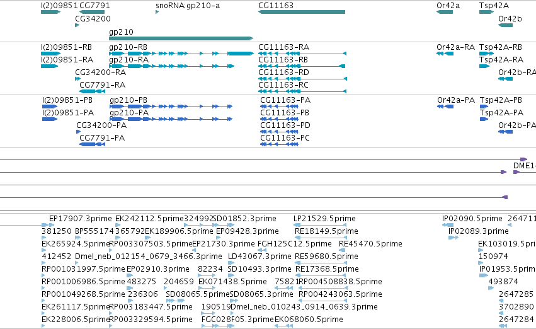This screenshot has height=329, width=536.
Task: Select the snoRNA:gp210-a feature label
Action: (188, 6)
